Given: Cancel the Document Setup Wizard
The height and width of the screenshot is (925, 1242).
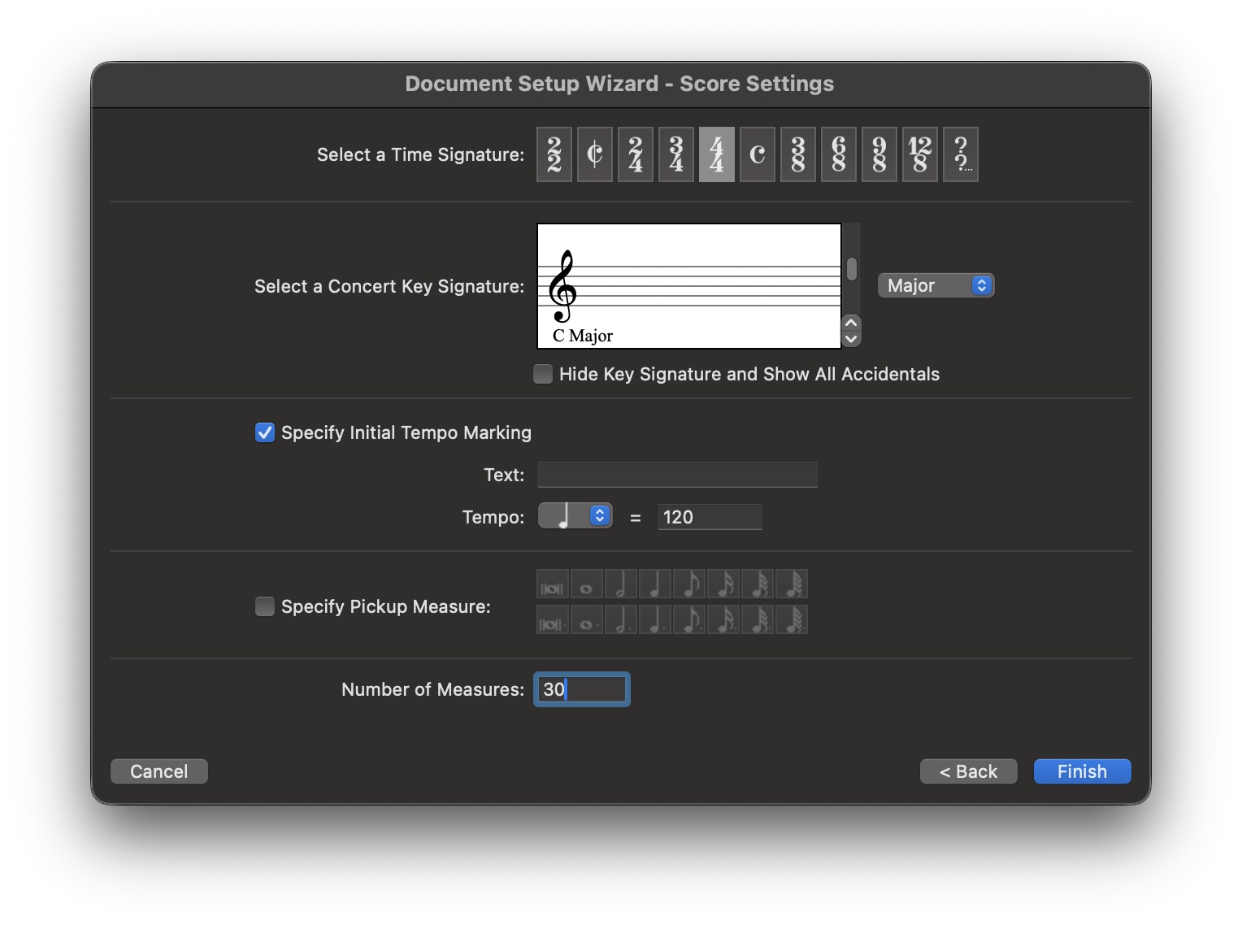Looking at the screenshot, I should [x=159, y=771].
